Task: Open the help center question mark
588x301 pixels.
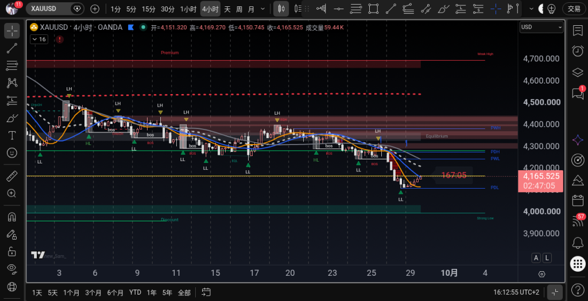Action: tap(578, 290)
